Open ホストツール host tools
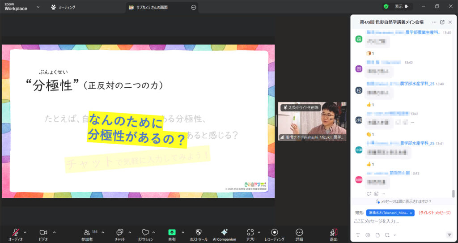Viewport: 458px width, 243px height. tap(199, 233)
